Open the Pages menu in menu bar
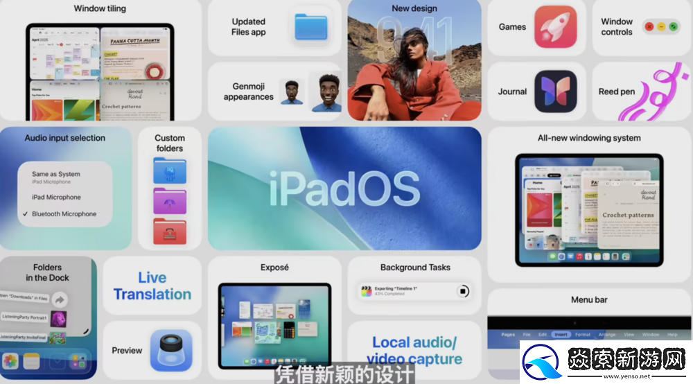Image resolution: width=693 pixels, height=384 pixels. point(508,335)
